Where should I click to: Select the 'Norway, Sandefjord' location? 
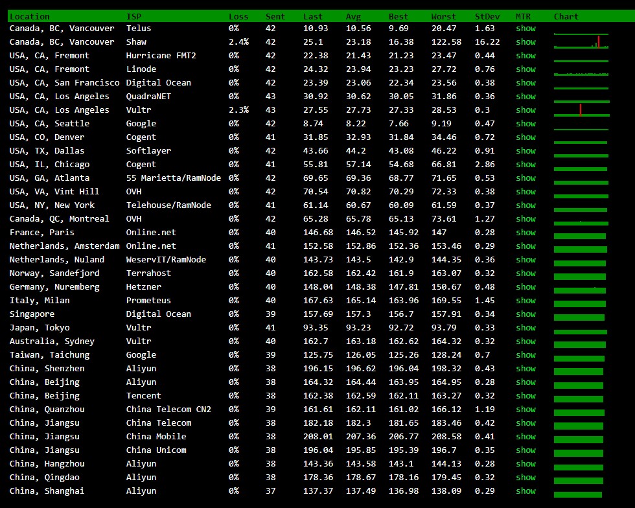pyautogui.click(x=54, y=273)
